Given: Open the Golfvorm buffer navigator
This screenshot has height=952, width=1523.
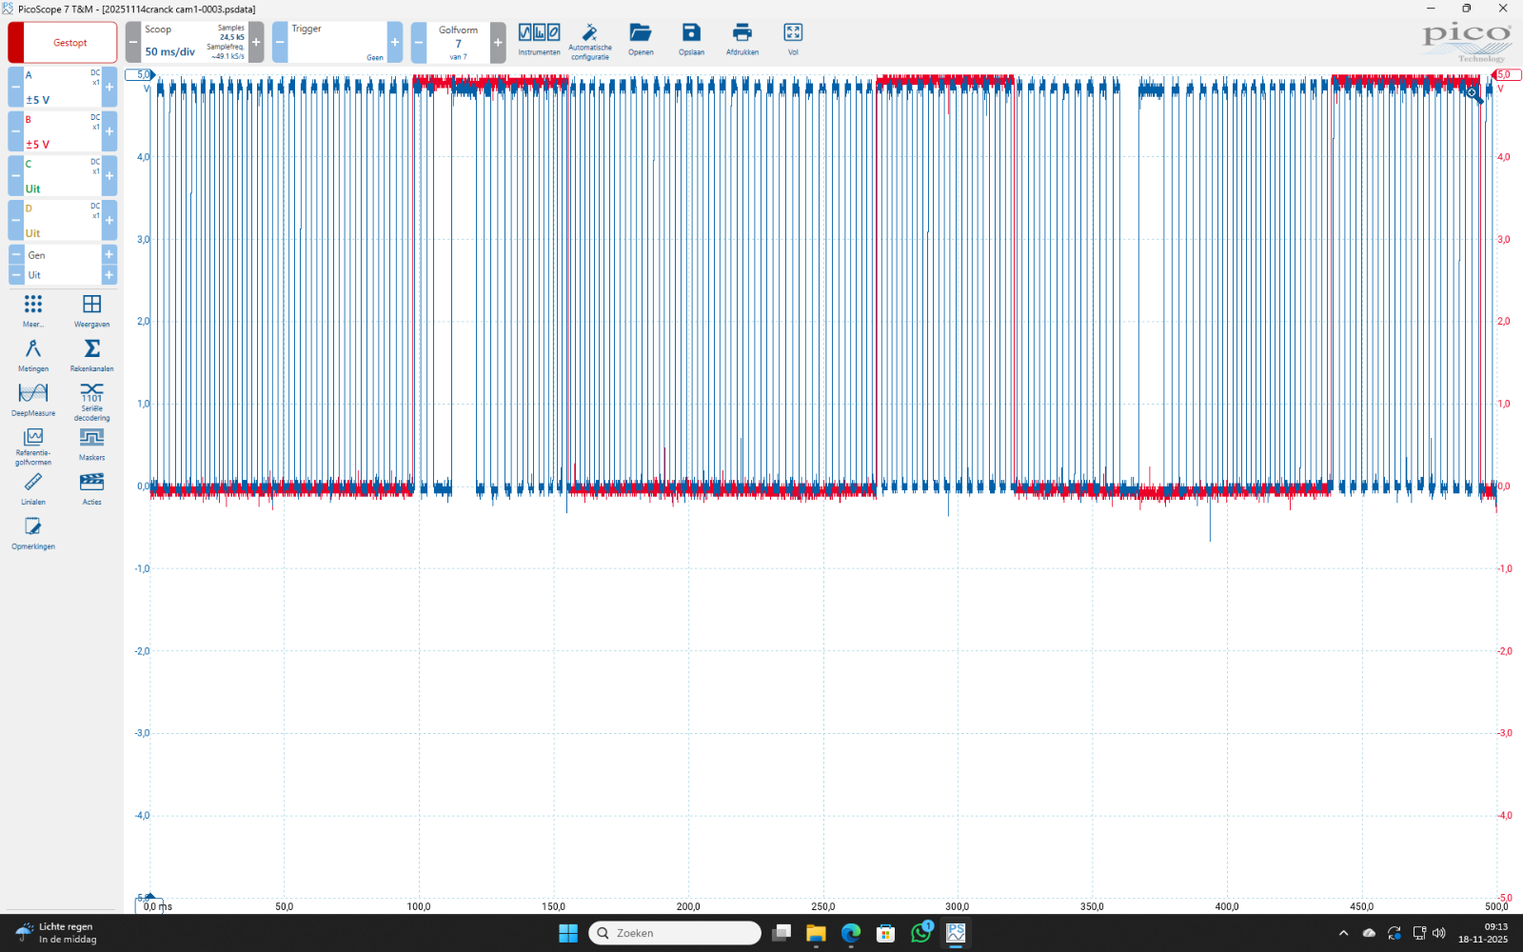Looking at the screenshot, I should pos(458,43).
